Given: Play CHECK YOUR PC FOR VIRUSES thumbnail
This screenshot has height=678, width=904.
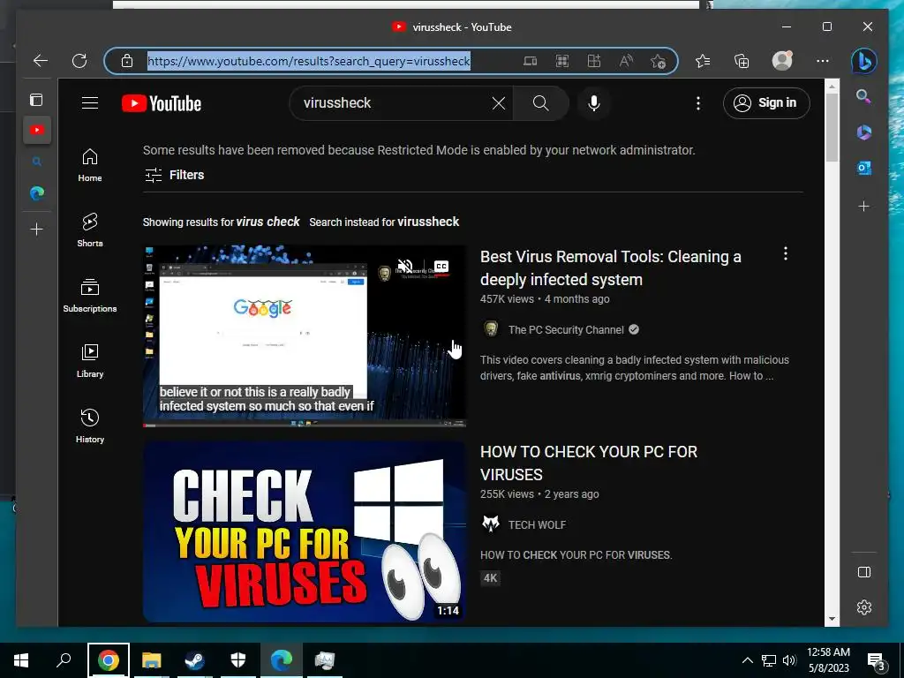Looking at the screenshot, I should click(x=305, y=531).
